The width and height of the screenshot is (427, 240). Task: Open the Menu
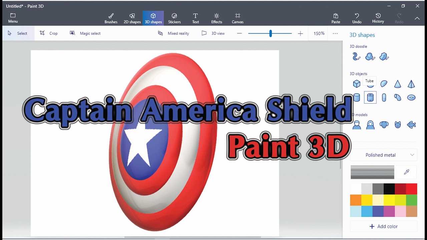coord(13,18)
